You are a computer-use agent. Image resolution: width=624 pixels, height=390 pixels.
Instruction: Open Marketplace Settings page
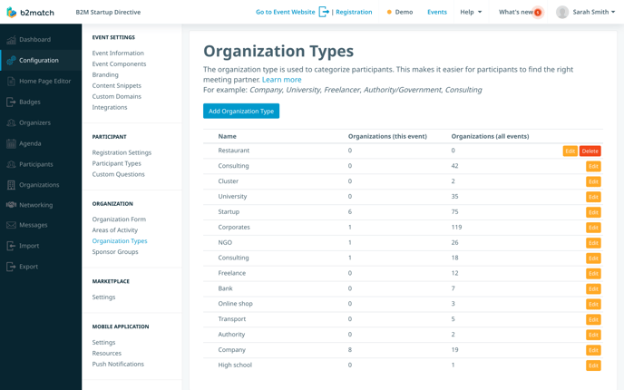tap(103, 297)
